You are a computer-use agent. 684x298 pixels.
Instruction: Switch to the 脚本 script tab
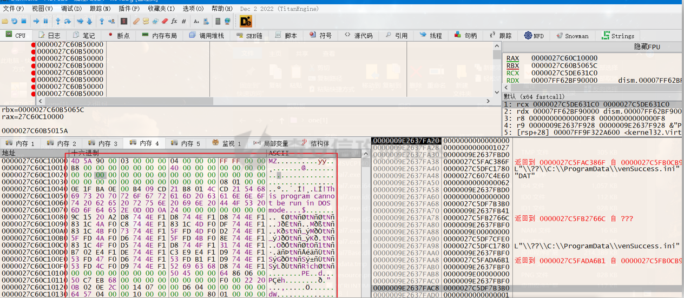tap(286, 35)
